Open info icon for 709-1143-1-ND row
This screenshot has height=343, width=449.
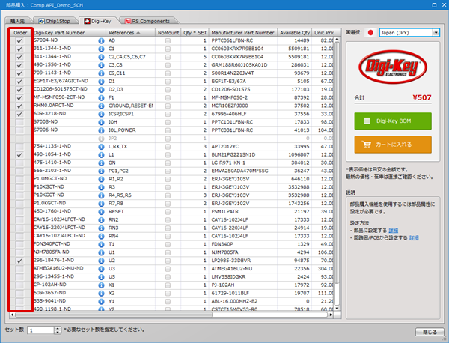tap(101, 73)
